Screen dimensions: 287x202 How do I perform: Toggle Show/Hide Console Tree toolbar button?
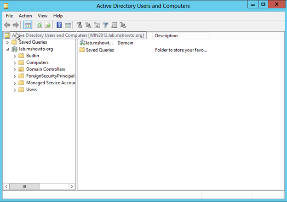click(28, 25)
